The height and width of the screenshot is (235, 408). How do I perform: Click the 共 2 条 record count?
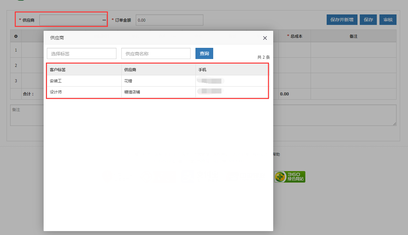tap(264, 57)
